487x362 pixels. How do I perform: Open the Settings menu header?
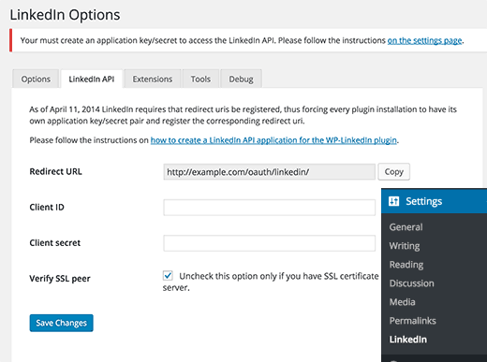tap(434, 201)
